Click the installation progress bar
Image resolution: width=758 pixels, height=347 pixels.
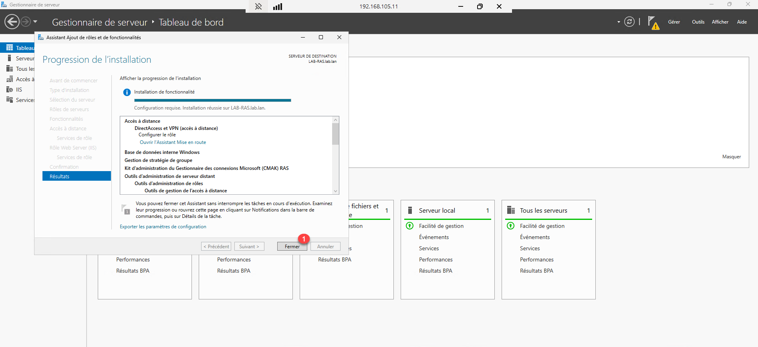(x=212, y=100)
